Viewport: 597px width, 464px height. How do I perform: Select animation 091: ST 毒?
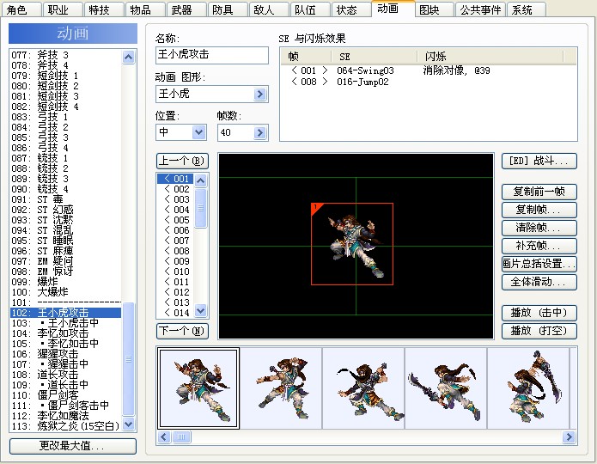tap(65, 199)
